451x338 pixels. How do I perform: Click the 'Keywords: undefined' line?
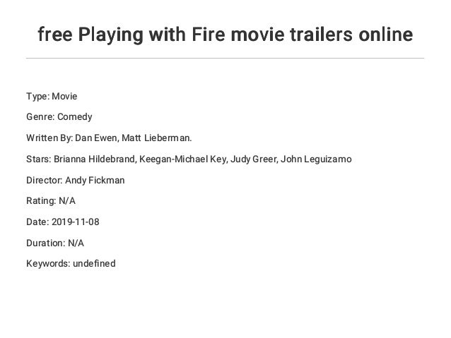pos(71,263)
